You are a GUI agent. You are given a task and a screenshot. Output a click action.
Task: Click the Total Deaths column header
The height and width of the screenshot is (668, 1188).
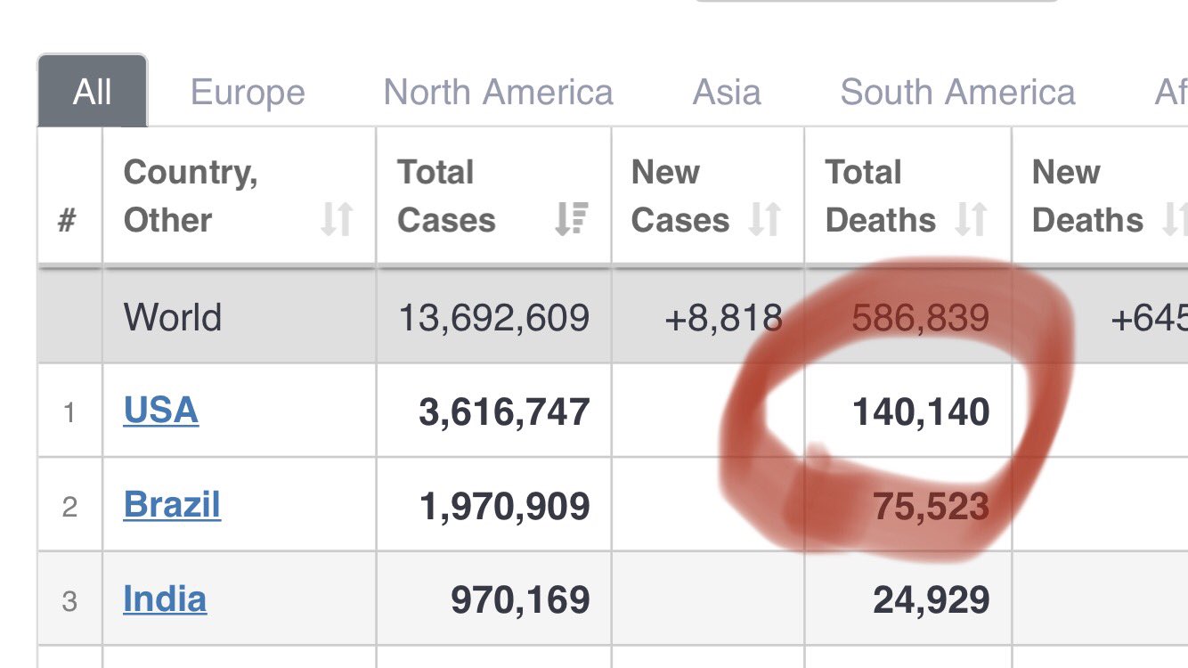[x=908, y=196]
